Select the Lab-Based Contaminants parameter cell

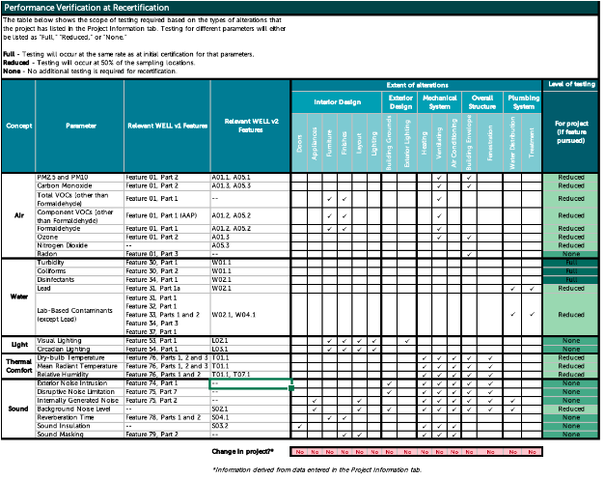[x=80, y=315]
